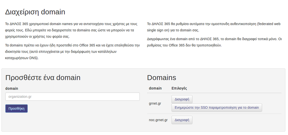Click the grnet.gr domain name cell
288x135 pixels.
pos(155,104)
